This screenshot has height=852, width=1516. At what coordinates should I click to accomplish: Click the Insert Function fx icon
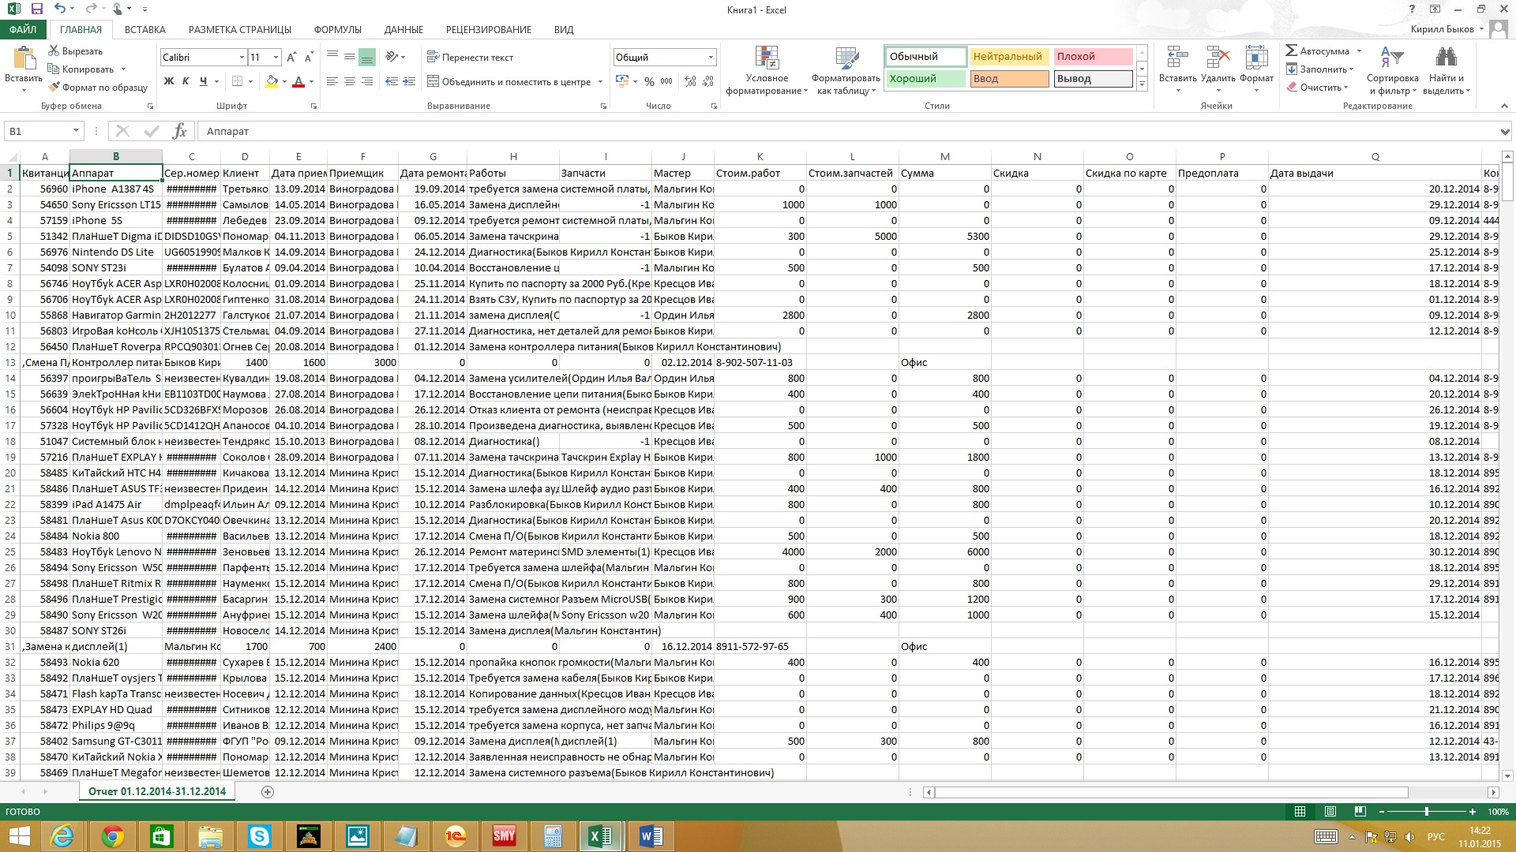click(179, 131)
